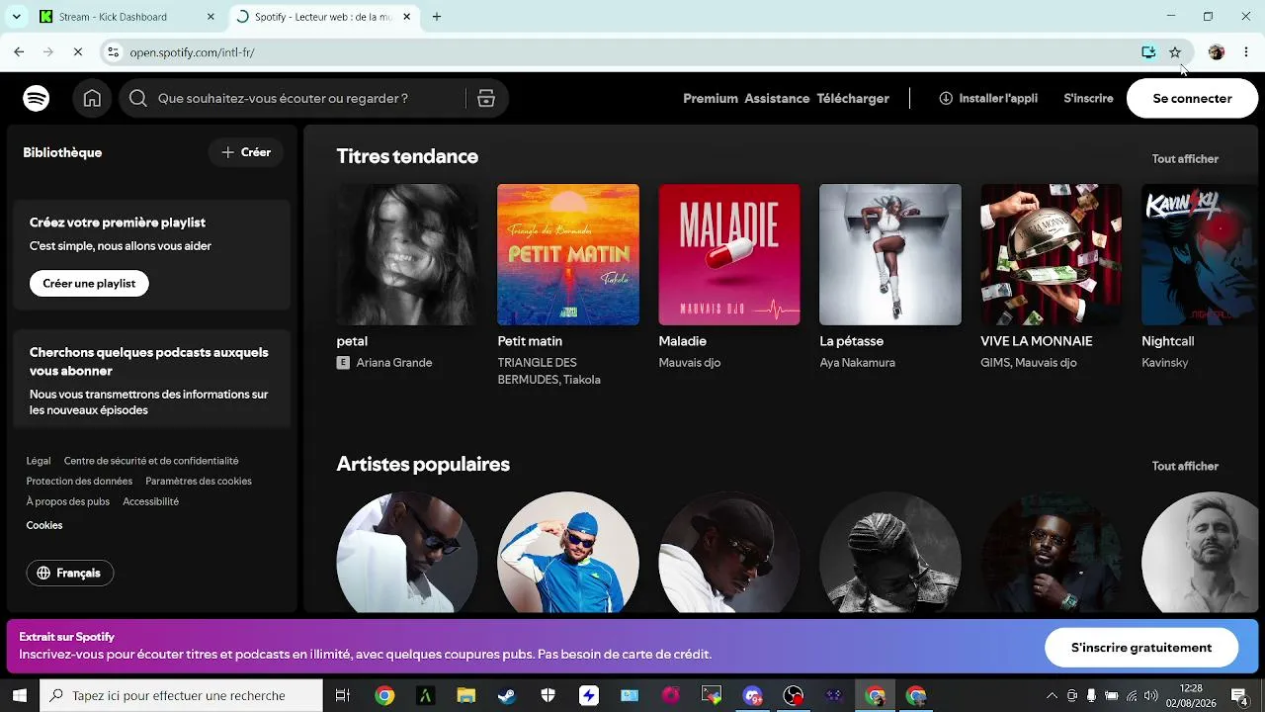Screen dimensions: 1265x712
Task: Click the download icon beside Installer l'appli
Action: [x=946, y=98]
